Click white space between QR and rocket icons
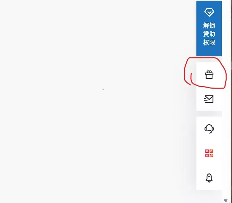This screenshot has width=232, height=203. 209,165
